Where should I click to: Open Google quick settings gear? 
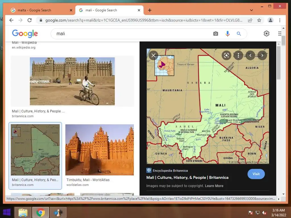(267, 33)
